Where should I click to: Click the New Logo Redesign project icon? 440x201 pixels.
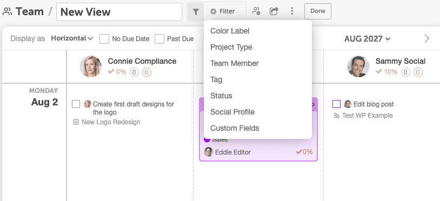click(x=76, y=122)
